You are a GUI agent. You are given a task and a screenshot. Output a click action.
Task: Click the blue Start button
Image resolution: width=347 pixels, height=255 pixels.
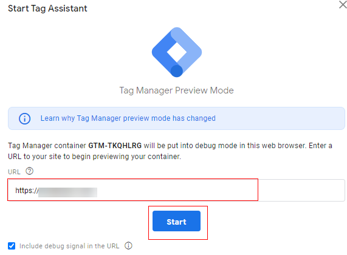coord(176,221)
